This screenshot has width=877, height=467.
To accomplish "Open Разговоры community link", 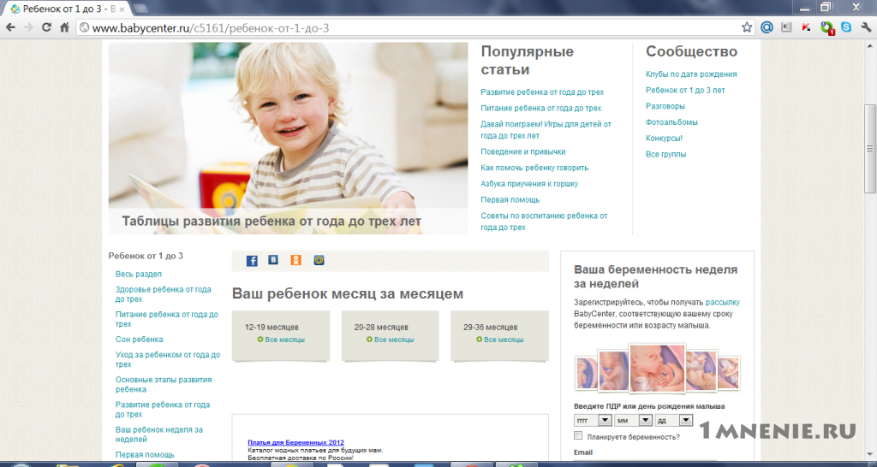I will [665, 106].
